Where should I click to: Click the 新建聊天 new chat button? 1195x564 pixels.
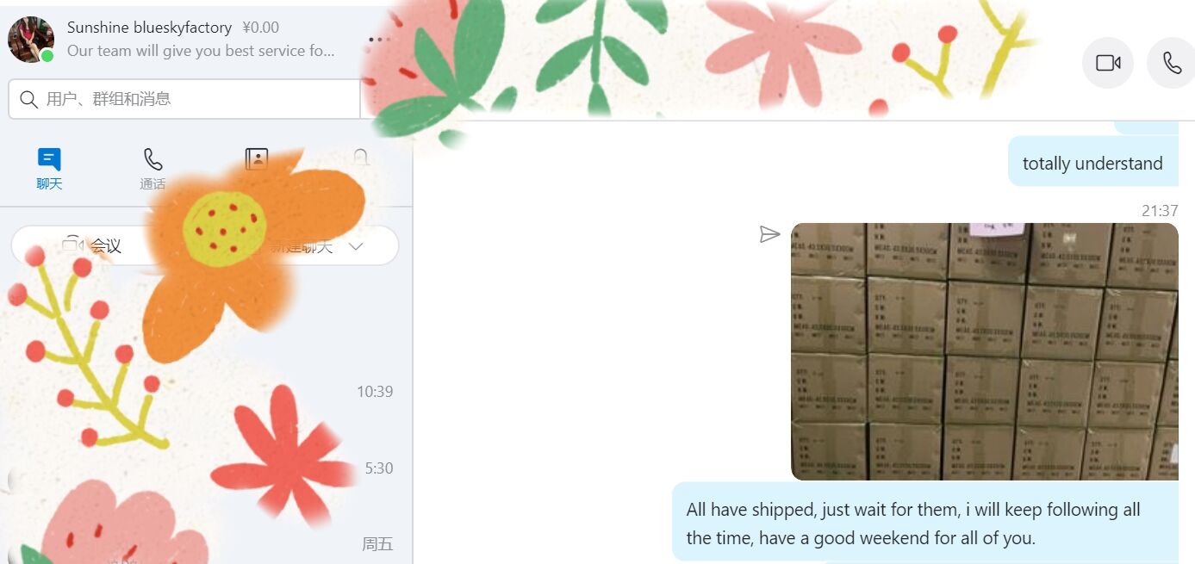pos(302,246)
